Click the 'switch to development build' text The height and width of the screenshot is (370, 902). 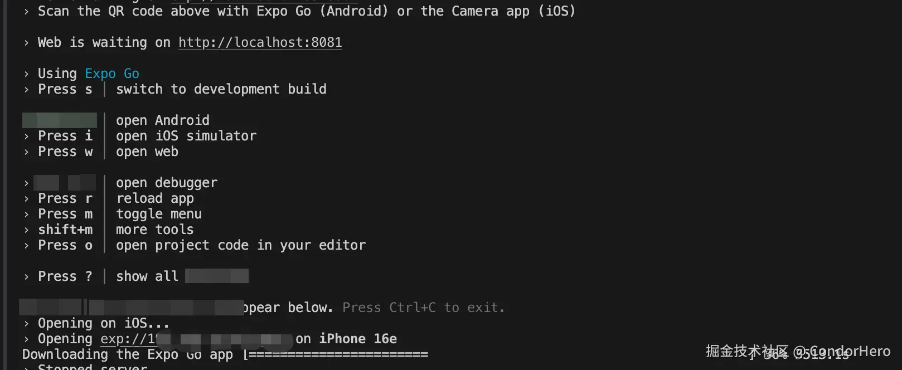click(x=221, y=89)
